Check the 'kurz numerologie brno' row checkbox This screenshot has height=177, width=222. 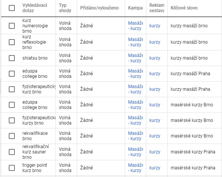tap(12, 26)
